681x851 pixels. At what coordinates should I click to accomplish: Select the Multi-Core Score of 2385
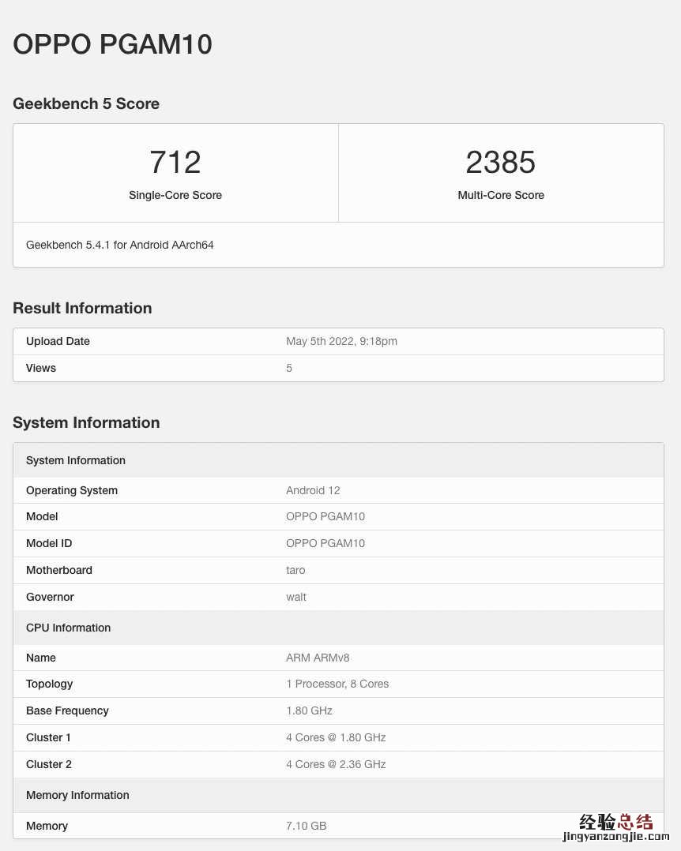[501, 162]
